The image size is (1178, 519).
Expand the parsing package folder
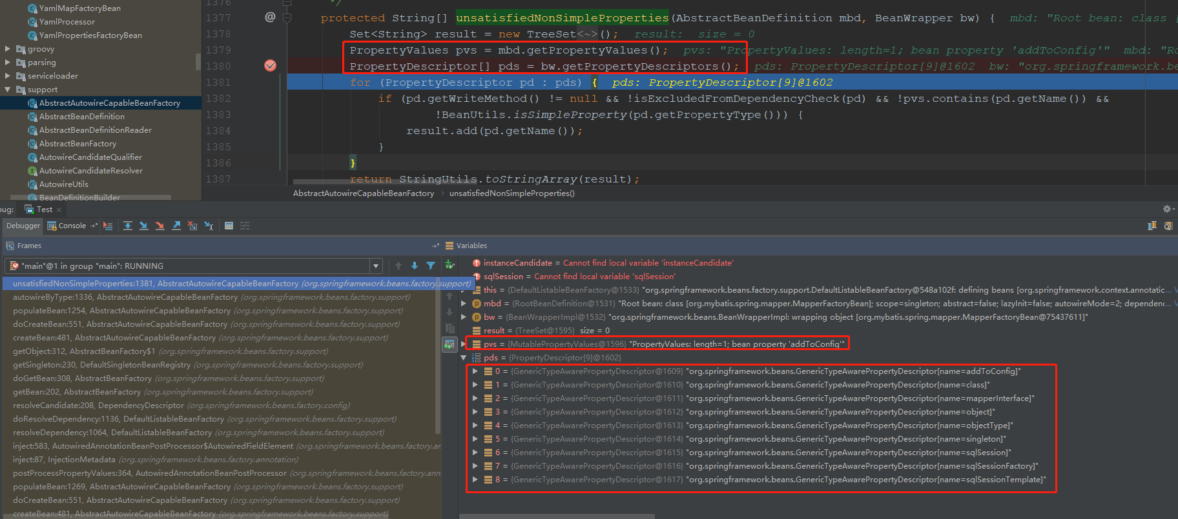tap(7, 63)
